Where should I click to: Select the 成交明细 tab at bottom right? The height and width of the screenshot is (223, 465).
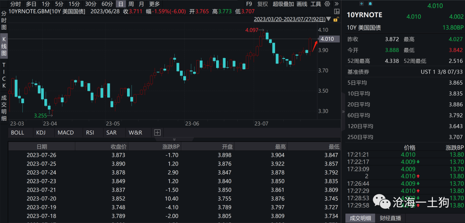point(361,218)
